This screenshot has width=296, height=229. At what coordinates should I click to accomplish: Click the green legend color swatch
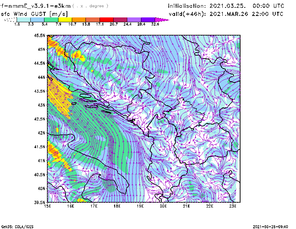click(51, 20)
